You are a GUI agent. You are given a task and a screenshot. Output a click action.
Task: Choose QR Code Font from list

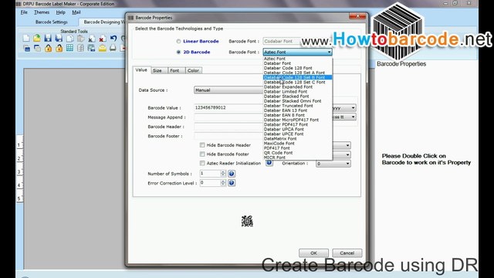(x=298, y=153)
